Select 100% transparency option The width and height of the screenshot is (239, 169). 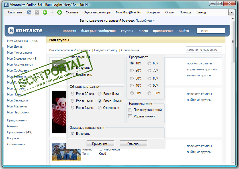click(149, 93)
